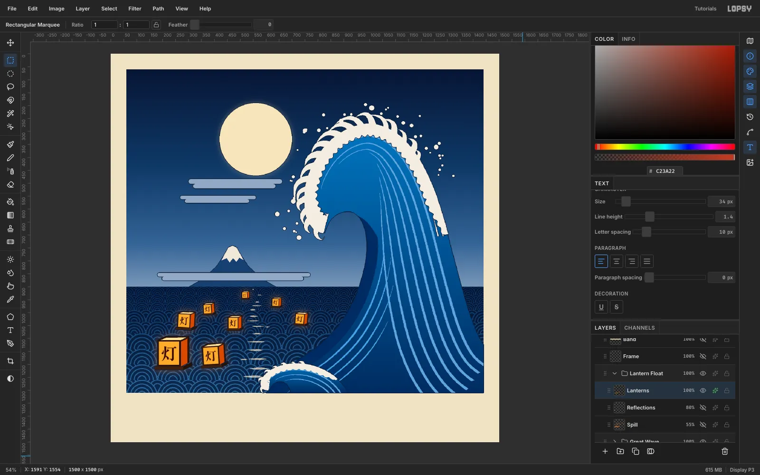Open the Path menu
This screenshot has height=475, width=760.
pos(158,9)
